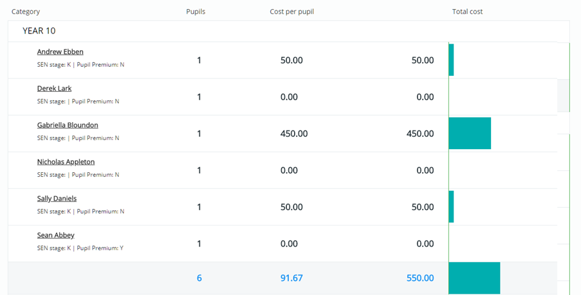The image size is (581, 295).
Task: Open Andrew Ebben pupil link
Action: pyautogui.click(x=60, y=52)
